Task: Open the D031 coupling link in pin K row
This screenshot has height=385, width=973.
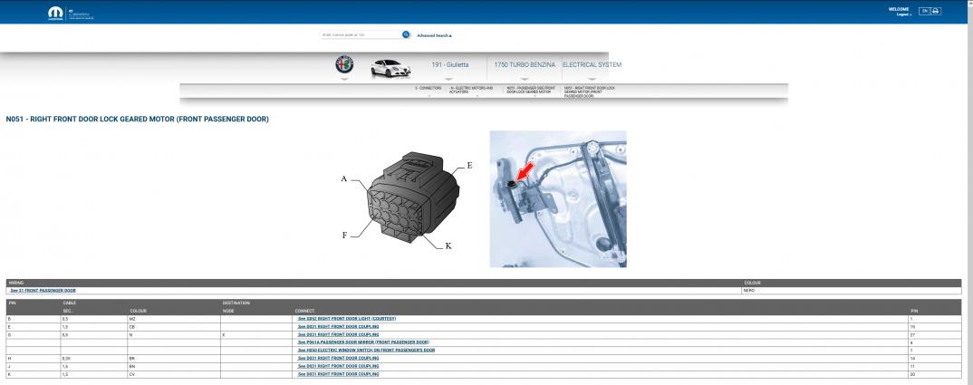Action: (338, 374)
